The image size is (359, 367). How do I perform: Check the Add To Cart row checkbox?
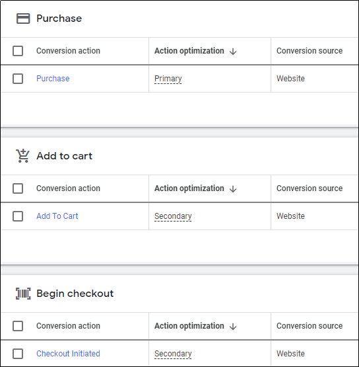tap(18, 216)
